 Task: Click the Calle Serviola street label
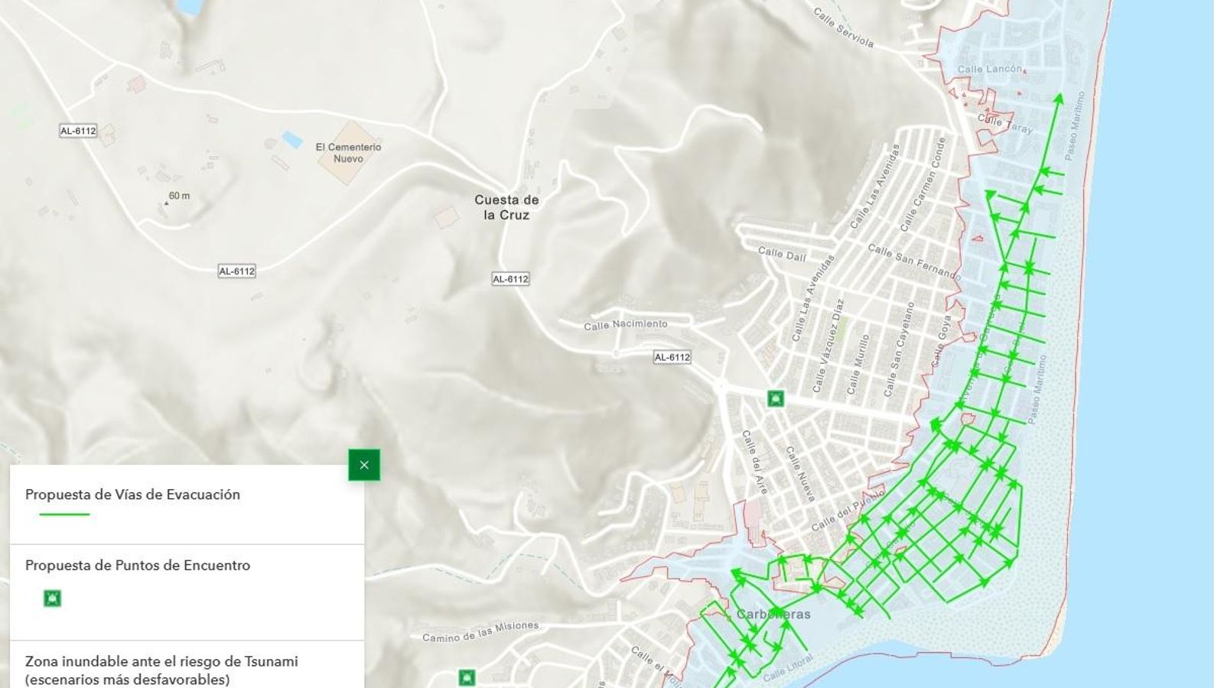[x=843, y=28]
